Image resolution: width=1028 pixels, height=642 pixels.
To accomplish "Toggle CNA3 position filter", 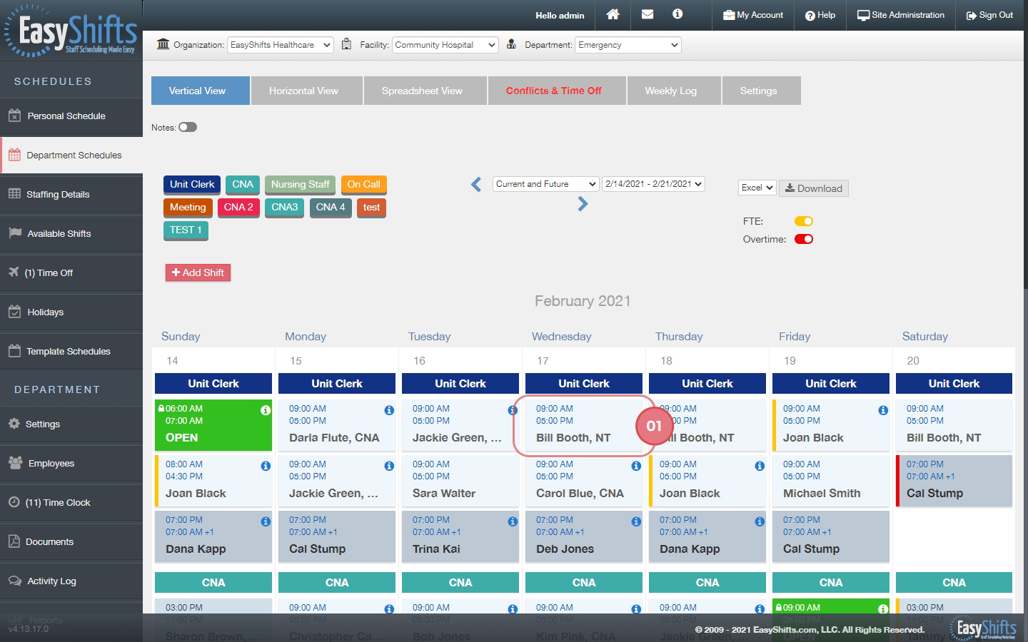I will [284, 208].
